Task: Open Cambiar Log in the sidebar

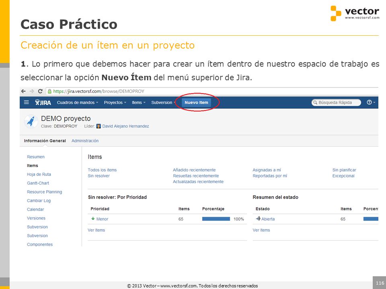Action: coord(39,201)
